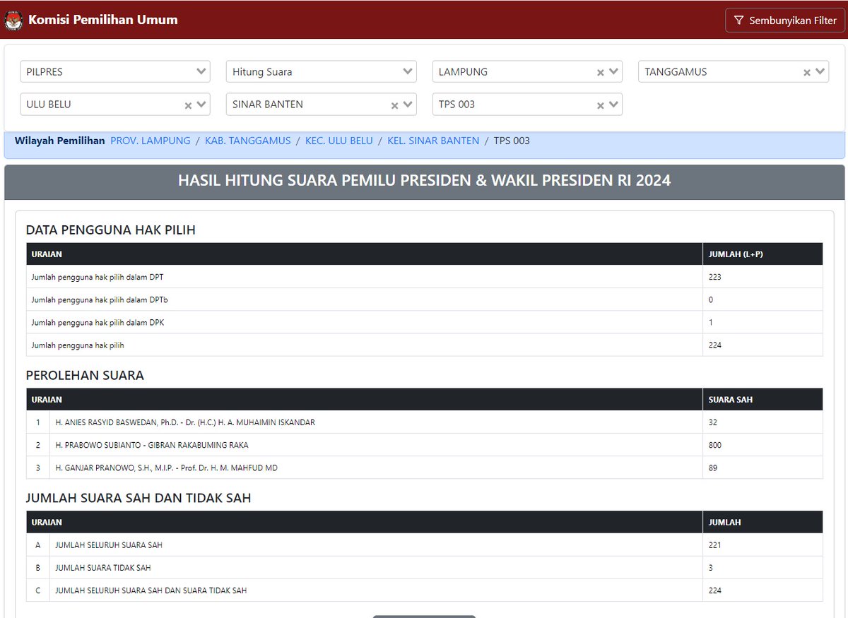Image resolution: width=848 pixels, height=618 pixels.
Task: Expand the SINAR BANTEN village dropdown arrow
Action: 408,105
